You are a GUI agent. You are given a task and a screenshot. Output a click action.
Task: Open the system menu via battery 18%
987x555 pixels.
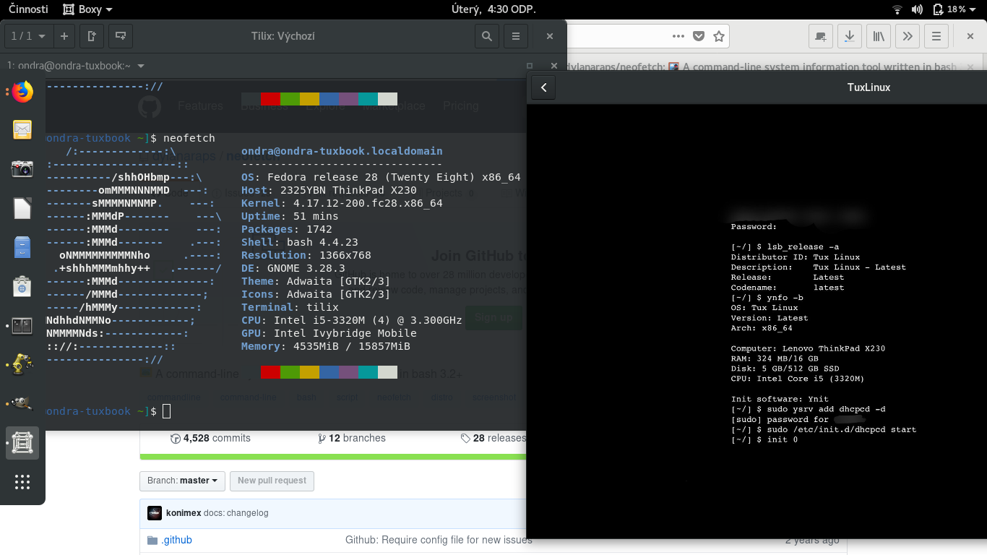[x=954, y=9]
